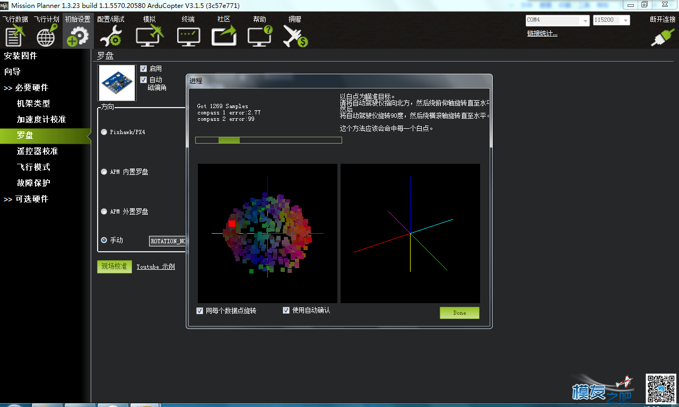Toggle 同每个数据点旋转 checkbox

point(200,311)
